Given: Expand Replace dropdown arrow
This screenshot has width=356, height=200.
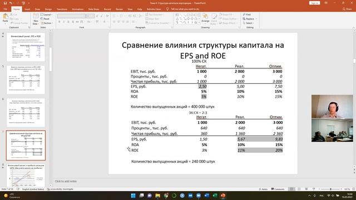Looking at the screenshot, I should pos(256,19).
